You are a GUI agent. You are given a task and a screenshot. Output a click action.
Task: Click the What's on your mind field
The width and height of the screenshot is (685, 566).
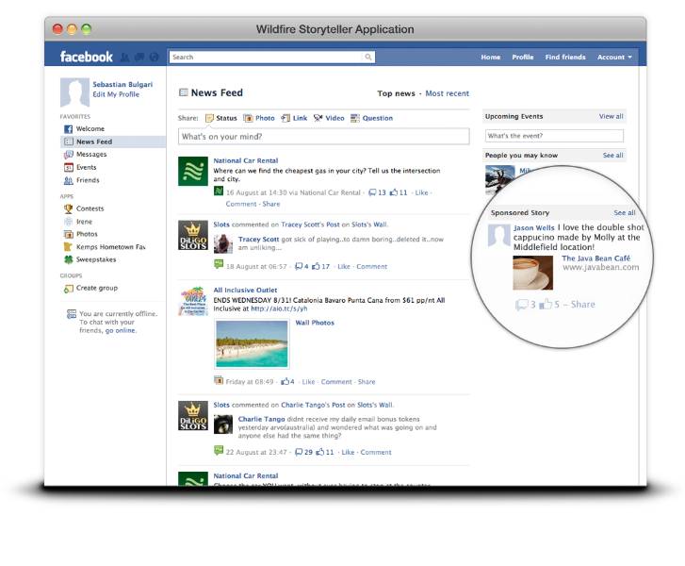[x=323, y=137]
